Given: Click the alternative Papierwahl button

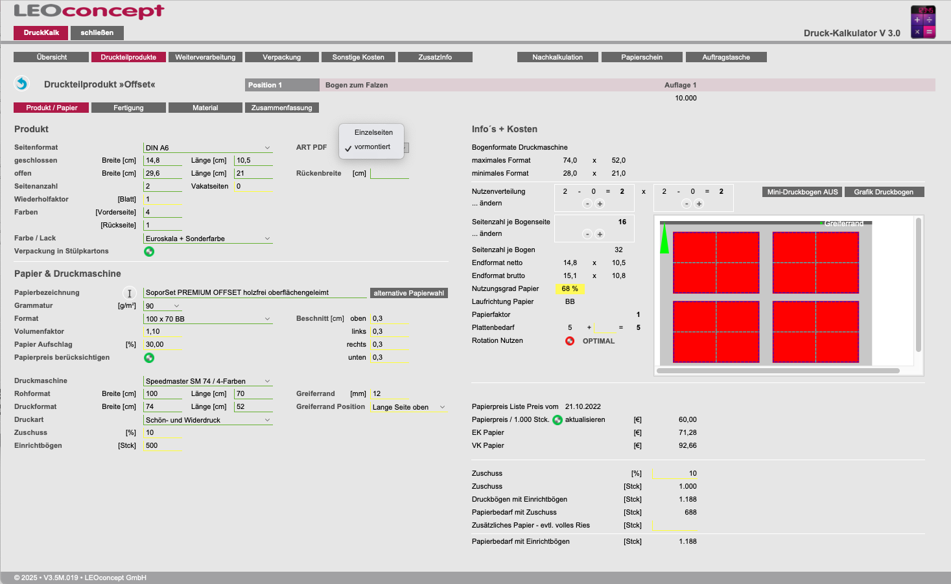Looking at the screenshot, I should click(x=408, y=293).
